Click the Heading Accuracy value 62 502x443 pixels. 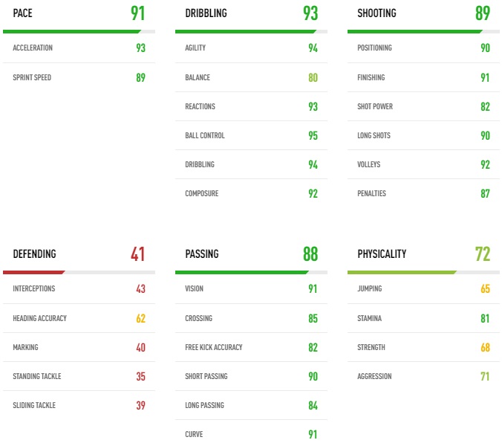click(140, 318)
